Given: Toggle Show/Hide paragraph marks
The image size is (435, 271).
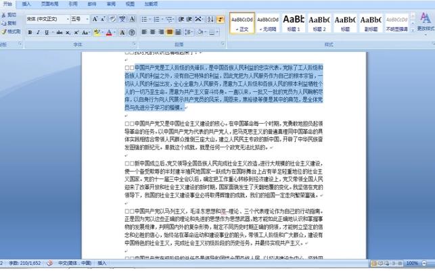Looking at the screenshot, I should tap(221, 19).
